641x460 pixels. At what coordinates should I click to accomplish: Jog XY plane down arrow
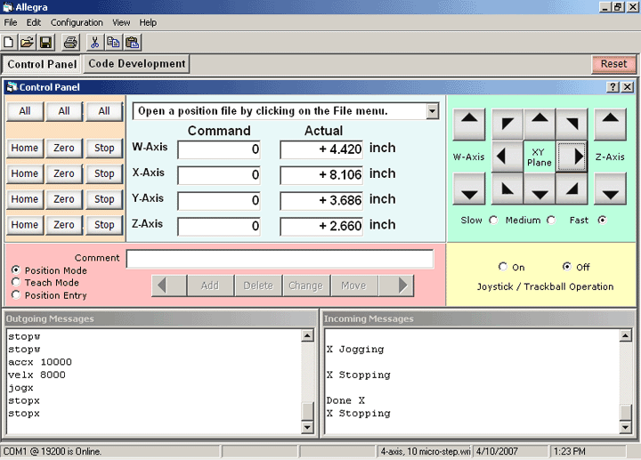point(540,189)
